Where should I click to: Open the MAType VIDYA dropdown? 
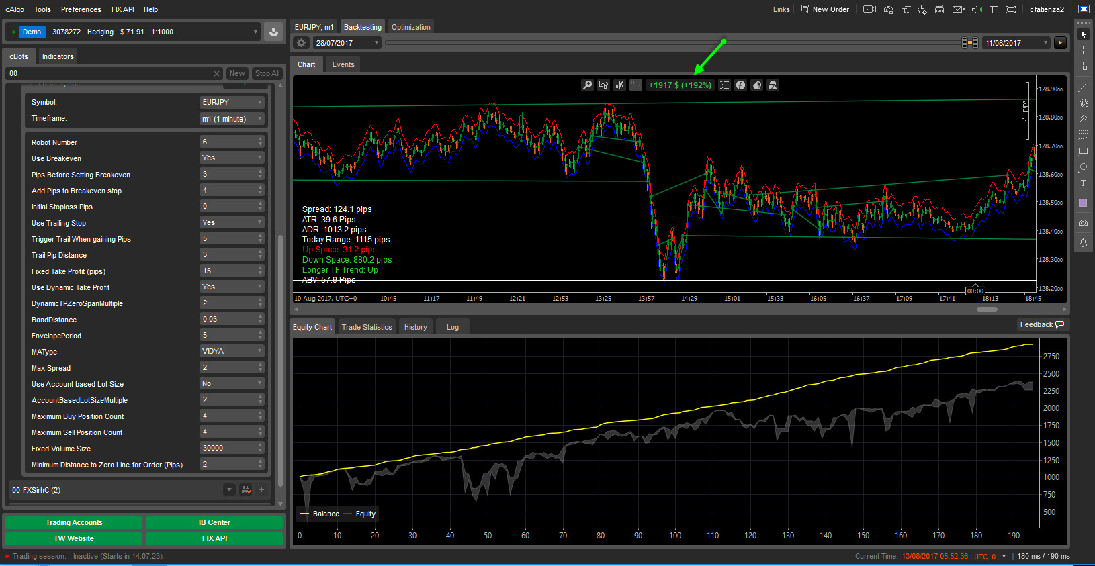[x=232, y=351]
